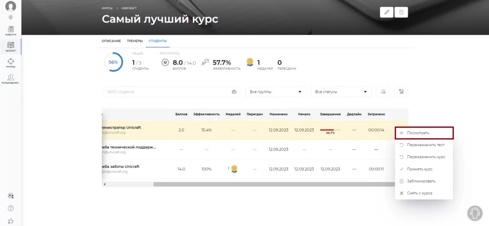Viewport: 489px width, 226px height.
Task: Click the 56% circular progress indicator
Action: point(113,62)
